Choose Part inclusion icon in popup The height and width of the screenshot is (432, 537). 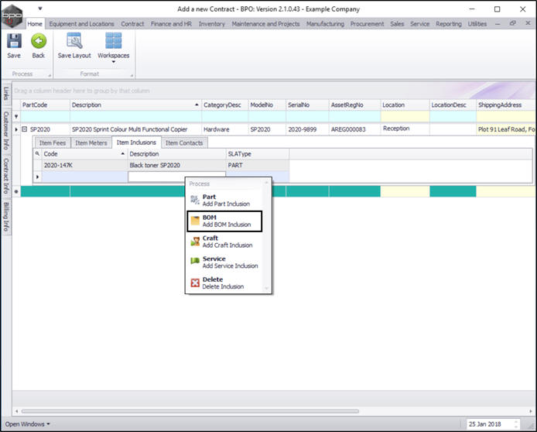pos(195,200)
